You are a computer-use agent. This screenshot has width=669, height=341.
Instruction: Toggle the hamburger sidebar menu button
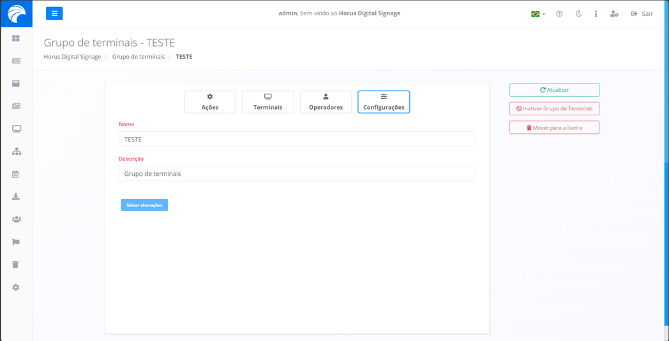(x=54, y=13)
